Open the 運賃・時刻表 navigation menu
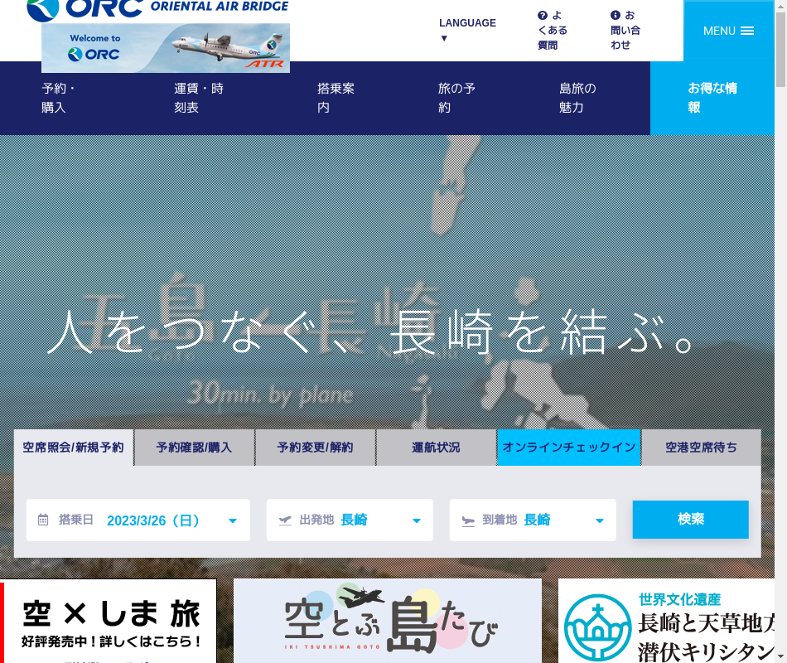The image size is (787, 663). 199,98
